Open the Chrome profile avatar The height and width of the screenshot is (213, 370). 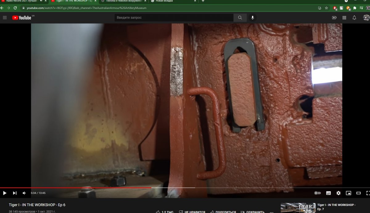pyautogui.click(x=368, y=8)
